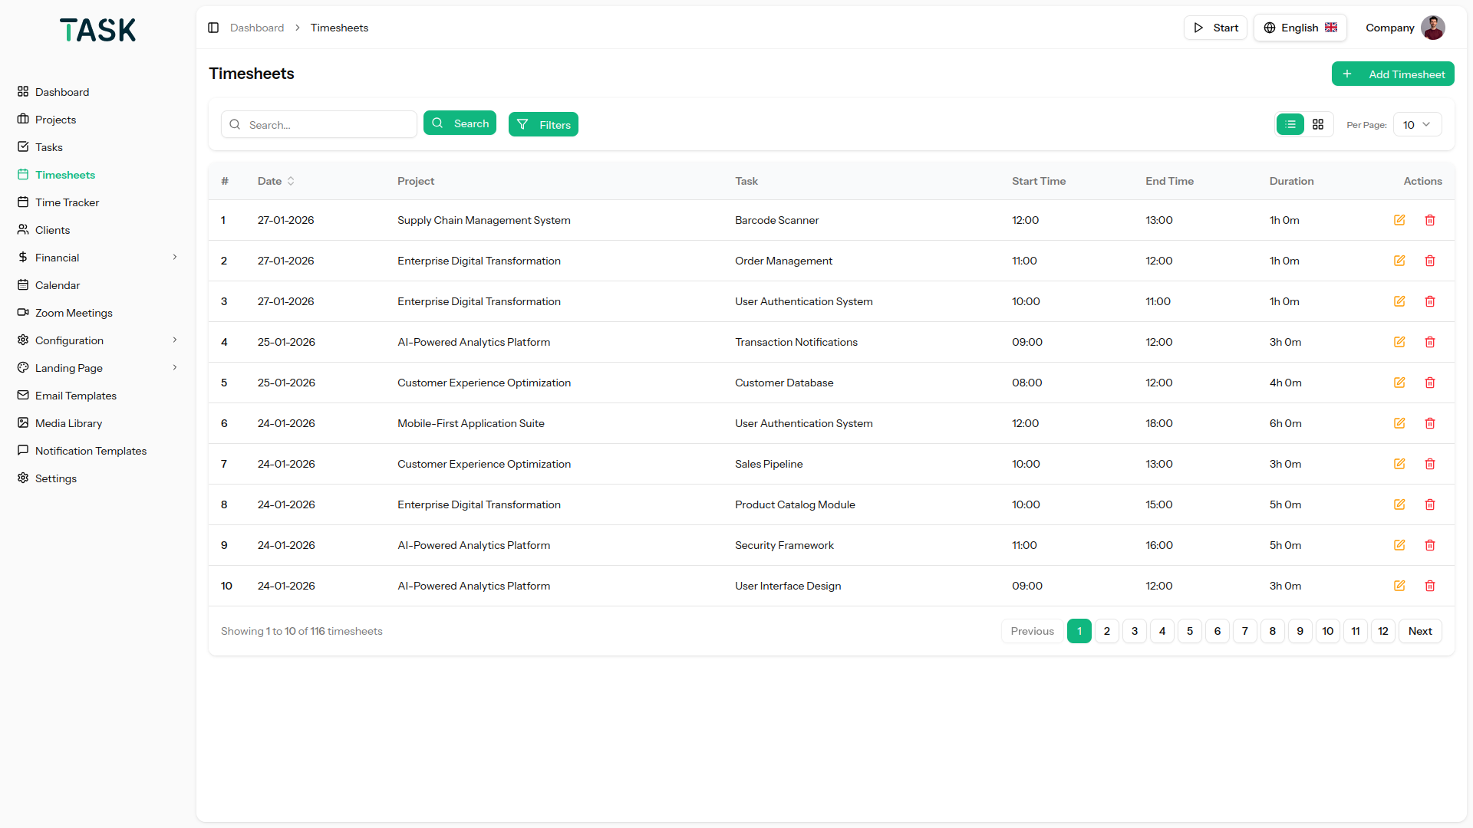
Task: Open the Filters panel
Action: 543,125
